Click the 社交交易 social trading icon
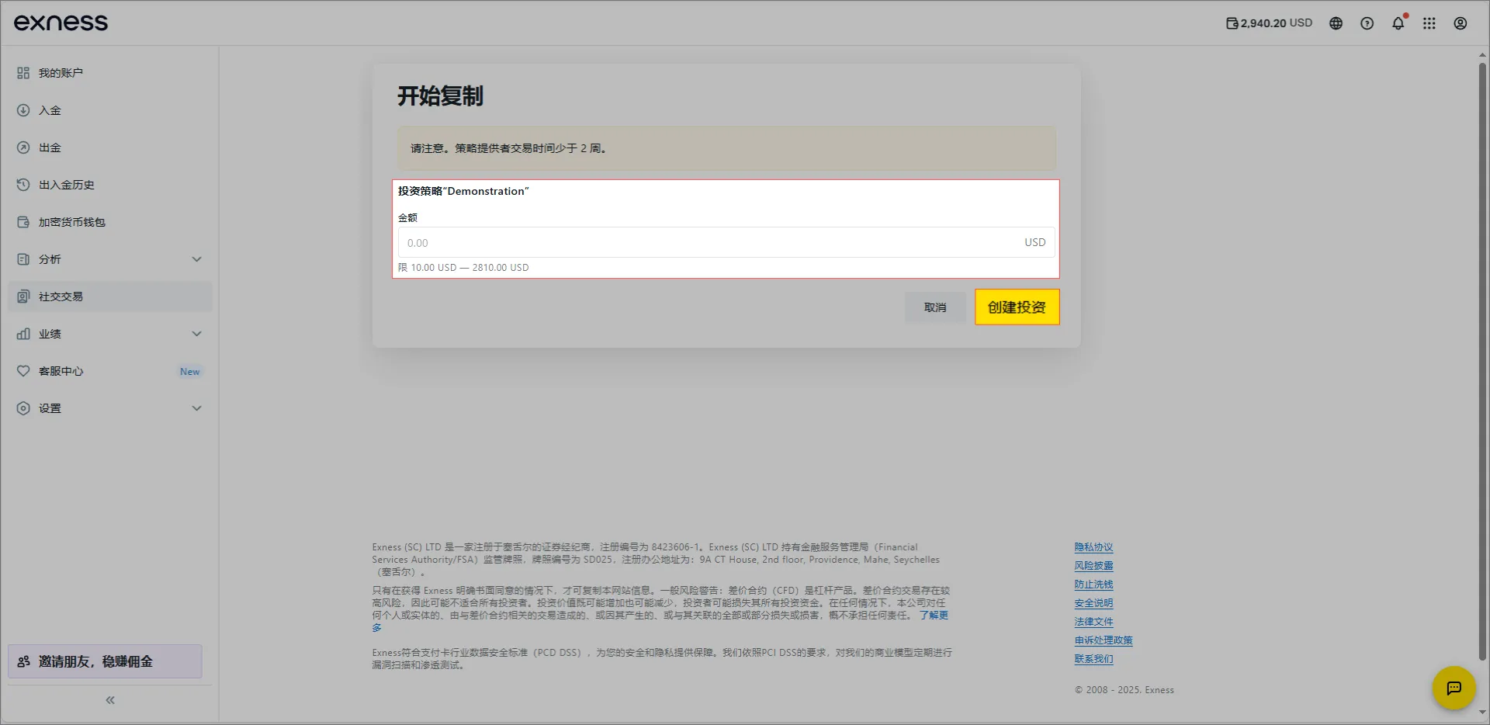The image size is (1490, 725). 23,297
